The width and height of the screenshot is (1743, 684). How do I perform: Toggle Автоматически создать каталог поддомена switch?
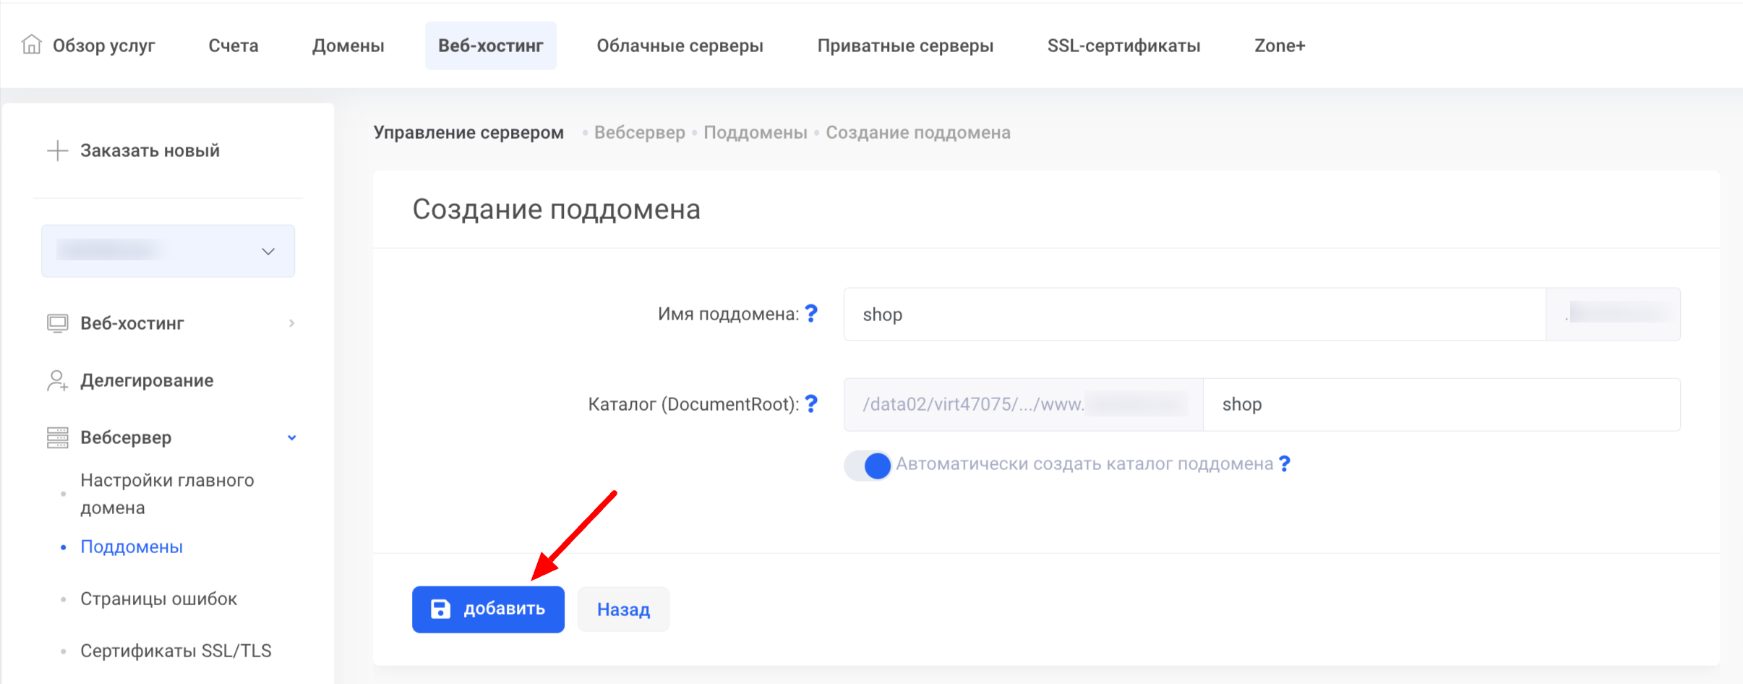click(868, 466)
